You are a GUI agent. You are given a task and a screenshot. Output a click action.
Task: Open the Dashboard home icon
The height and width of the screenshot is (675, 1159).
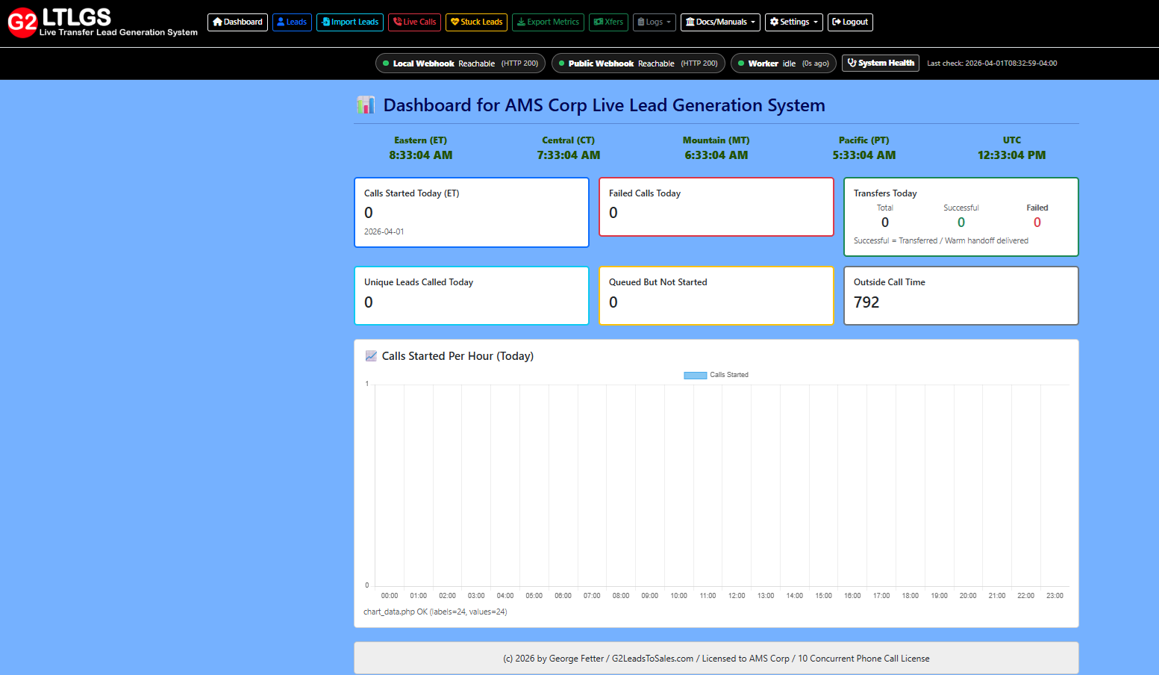218,22
